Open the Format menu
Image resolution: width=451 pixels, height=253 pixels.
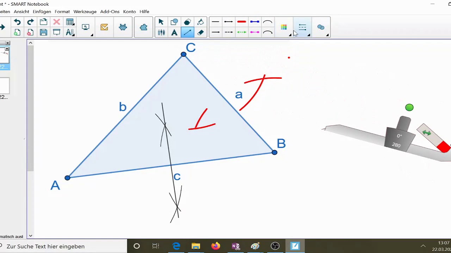point(62,12)
